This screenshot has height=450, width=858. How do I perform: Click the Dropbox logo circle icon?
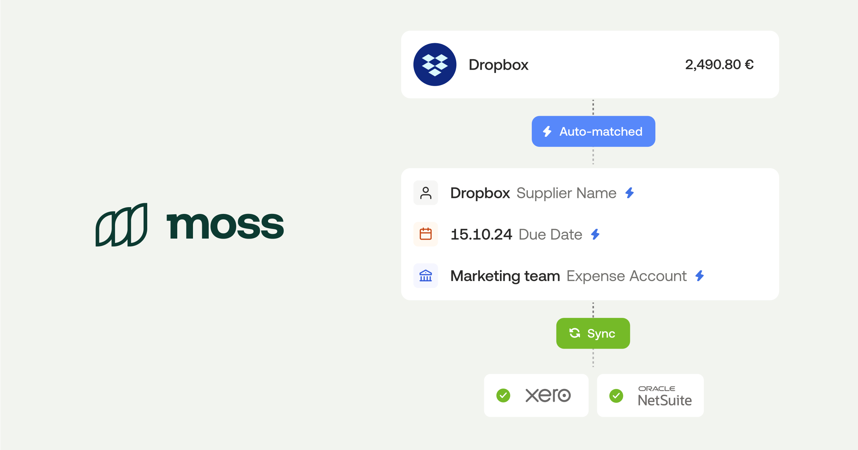click(x=435, y=65)
